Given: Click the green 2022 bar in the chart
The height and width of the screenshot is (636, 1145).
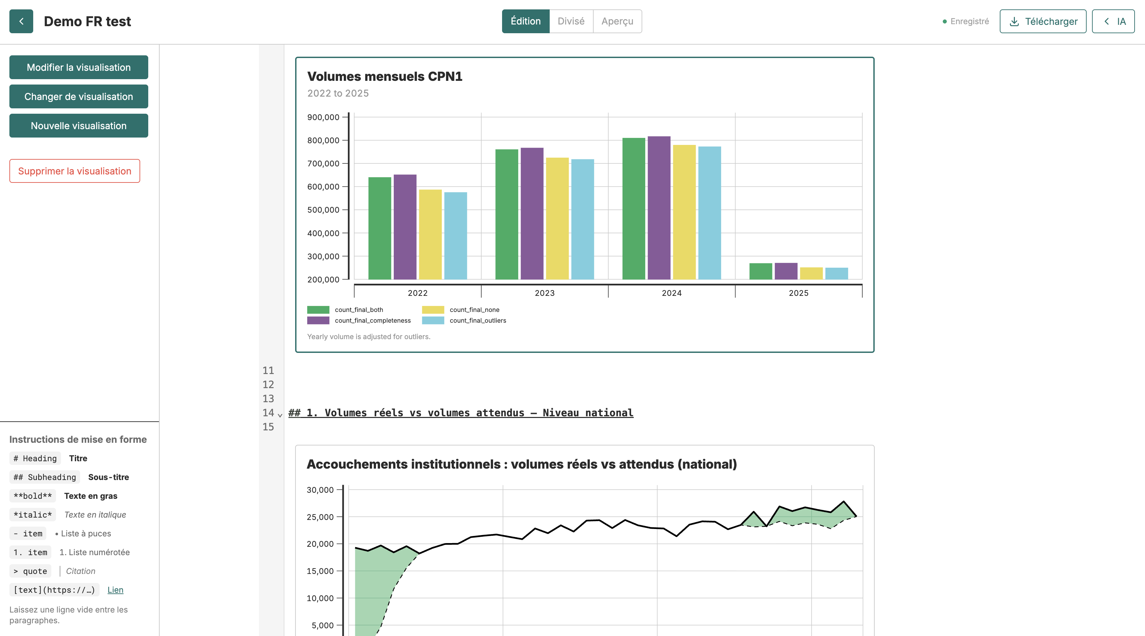Looking at the screenshot, I should [380, 228].
